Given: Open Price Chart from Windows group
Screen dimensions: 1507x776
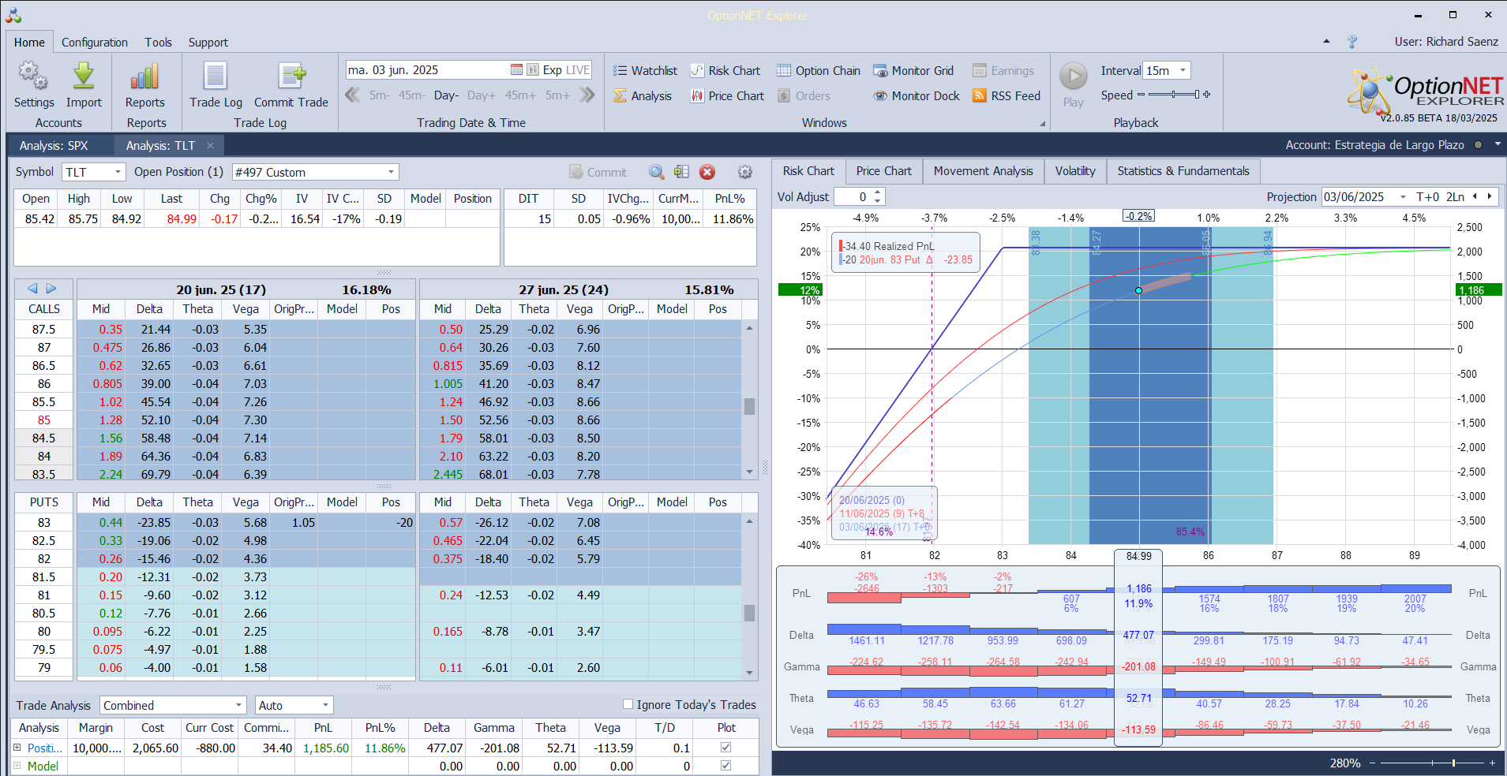Looking at the screenshot, I should (727, 95).
